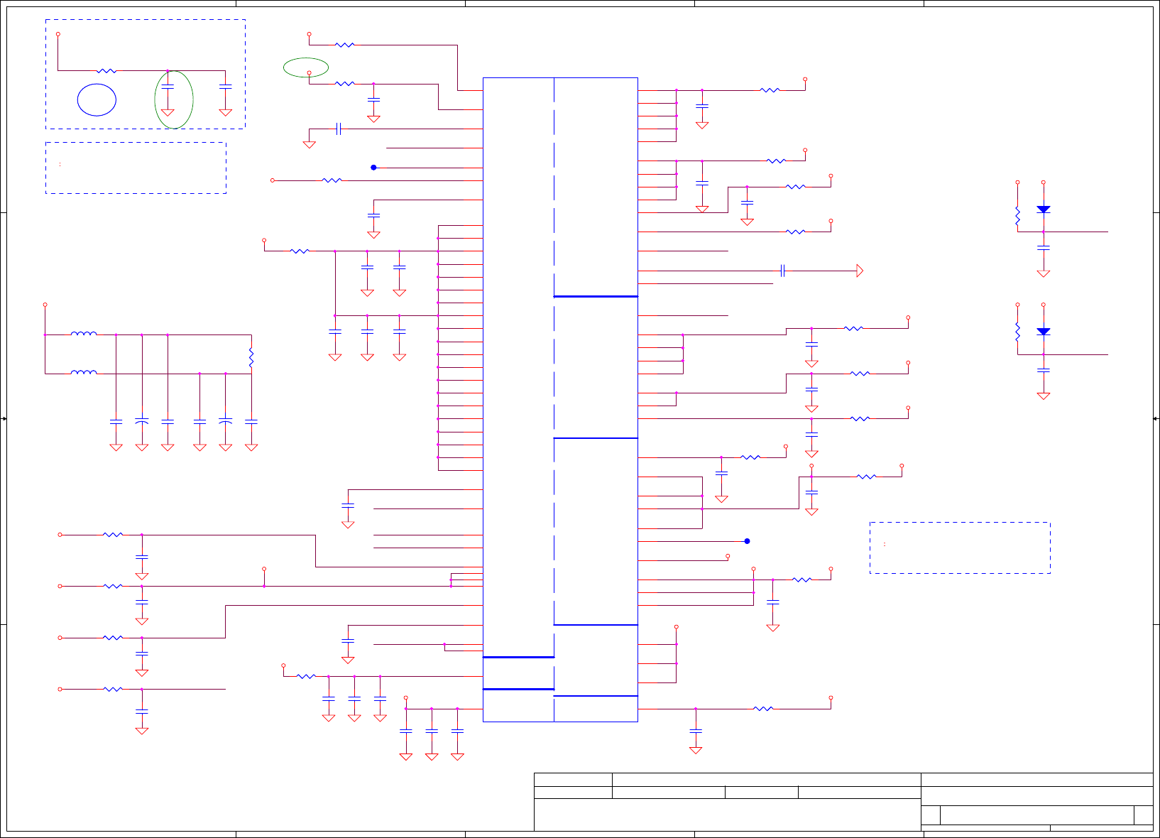Screen dimensions: 1160x838
Task: Select the lower inductor coil symbol
Action: tap(84, 372)
